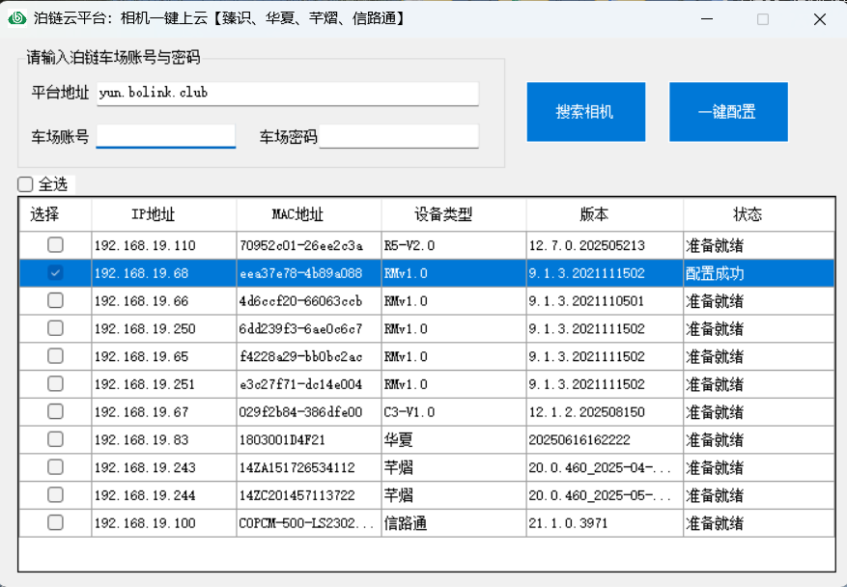Focus the 平台地址 input field
This screenshot has height=587, width=847.
[x=287, y=94]
